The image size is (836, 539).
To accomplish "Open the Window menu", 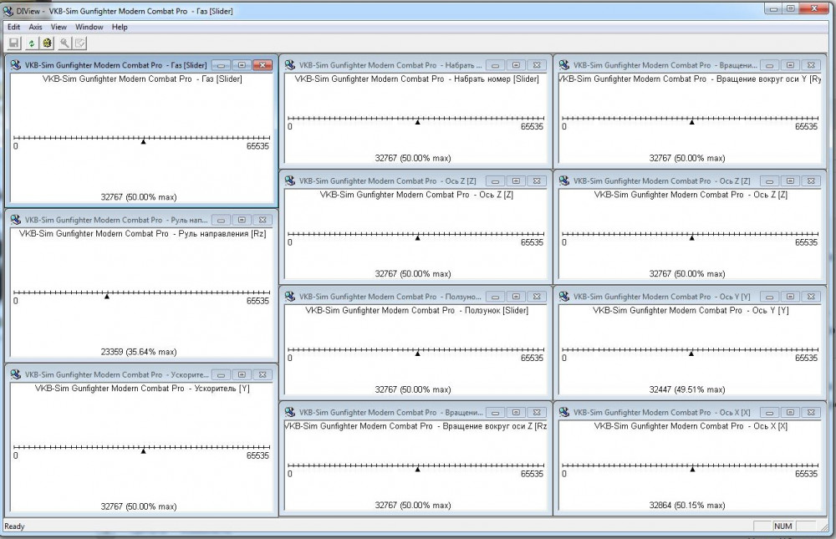I will [89, 27].
